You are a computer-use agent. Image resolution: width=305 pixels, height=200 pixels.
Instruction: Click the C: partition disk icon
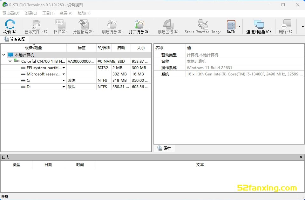[x=23, y=81]
